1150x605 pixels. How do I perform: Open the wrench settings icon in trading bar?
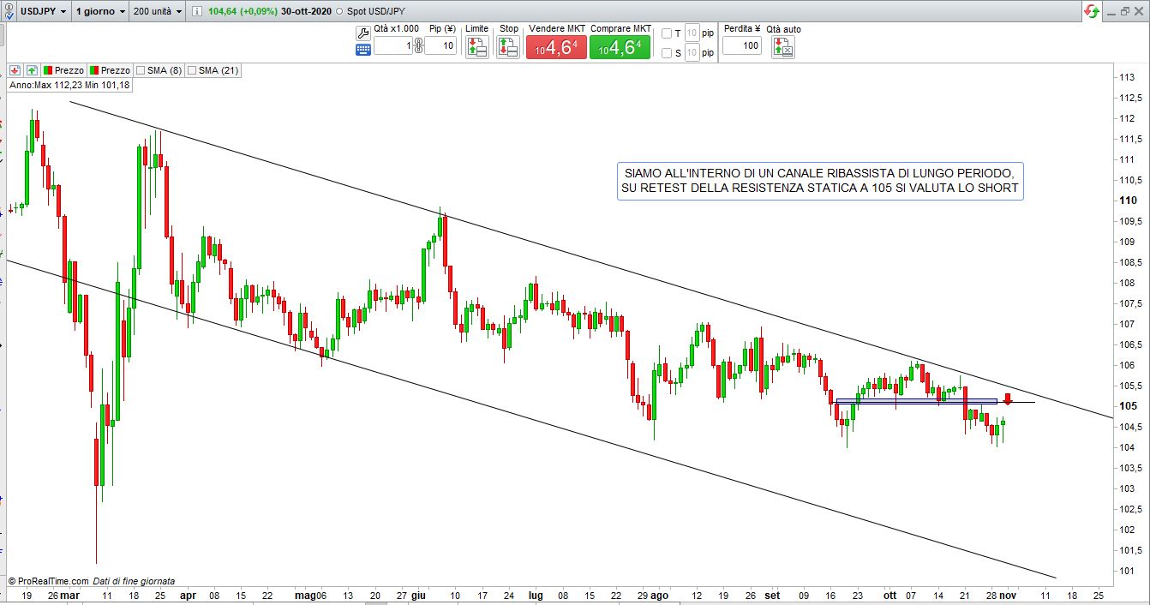[362, 33]
